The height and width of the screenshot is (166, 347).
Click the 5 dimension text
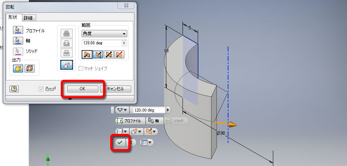pyautogui.click(x=190, y=28)
